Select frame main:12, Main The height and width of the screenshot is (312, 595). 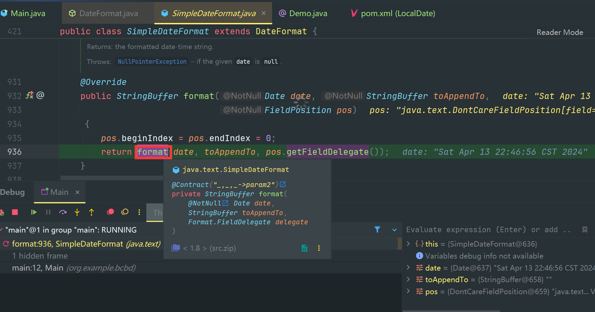click(74, 268)
